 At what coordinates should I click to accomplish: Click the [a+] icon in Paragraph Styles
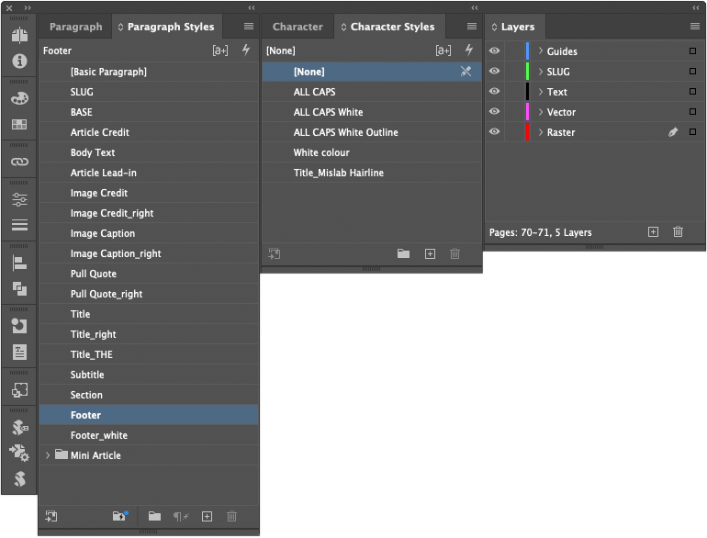pos(220,50)
